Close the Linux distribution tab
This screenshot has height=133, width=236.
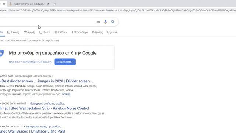(x=48, y=4)
